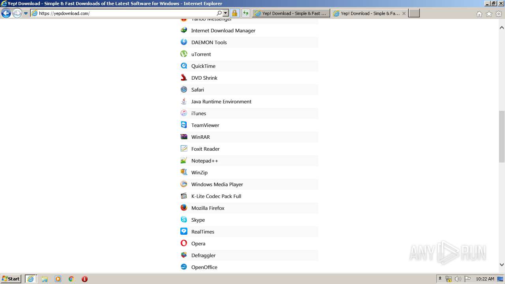Open the Tools gear menu
The width and height of the screenshot is (505, 284).
click(x=499, y=14)
